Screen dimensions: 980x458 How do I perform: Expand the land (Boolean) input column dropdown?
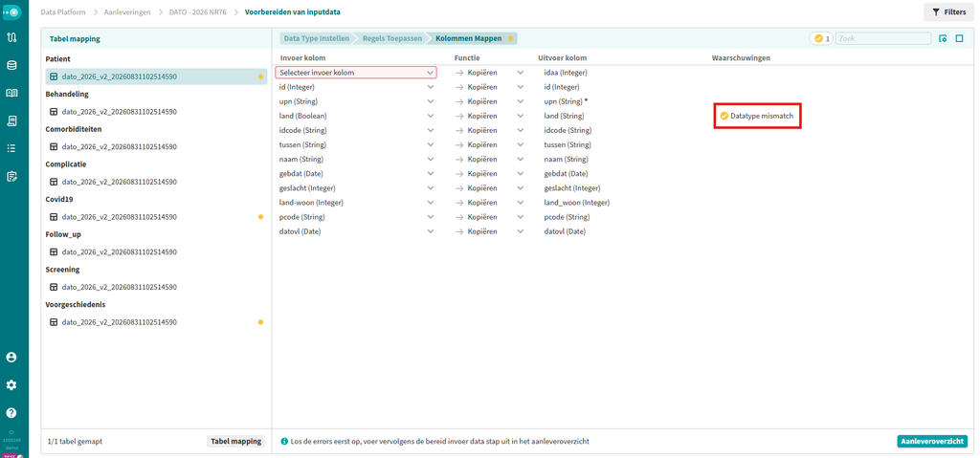[x=356, y=117]
